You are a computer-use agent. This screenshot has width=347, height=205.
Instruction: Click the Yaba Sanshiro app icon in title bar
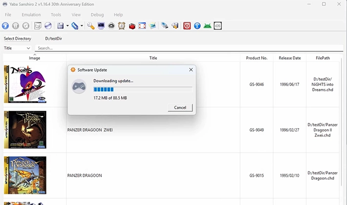coord(5,4)
